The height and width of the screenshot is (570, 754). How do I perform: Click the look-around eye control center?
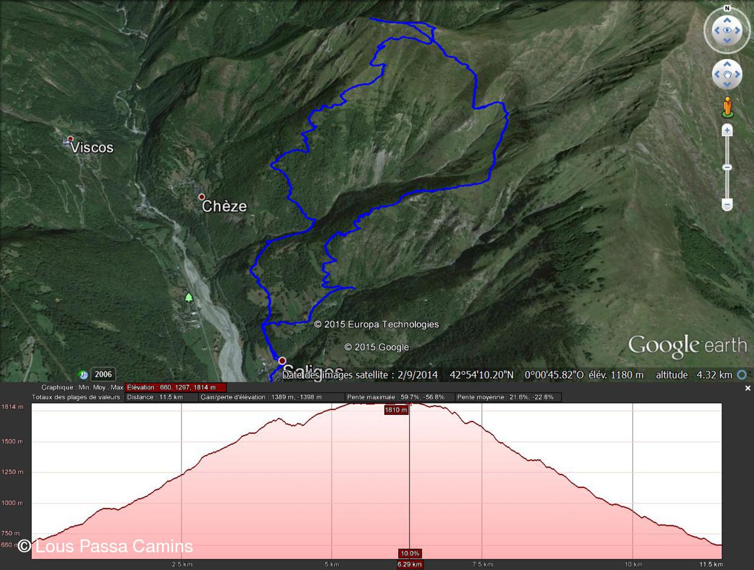point(727,30)
